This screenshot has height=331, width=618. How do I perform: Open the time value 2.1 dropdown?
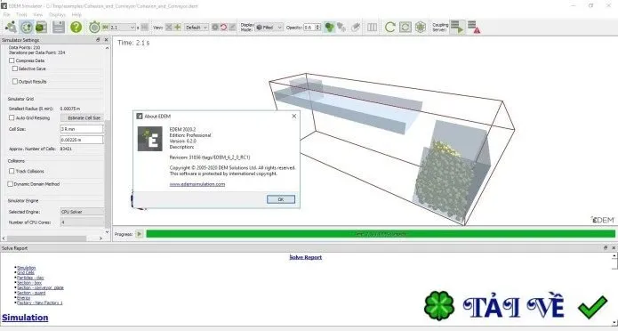point(132,28)
